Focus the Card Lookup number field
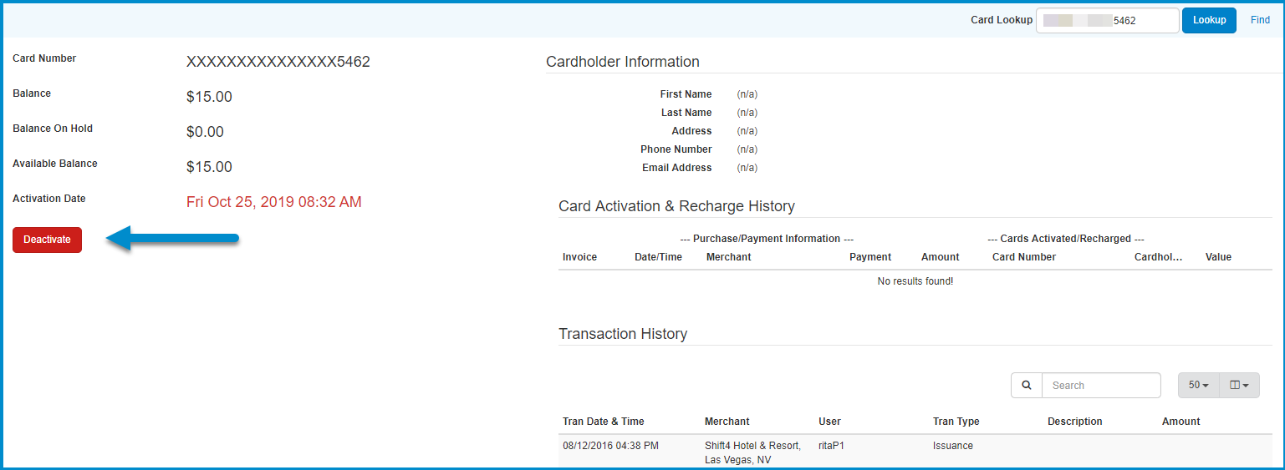 [1107, 20]
